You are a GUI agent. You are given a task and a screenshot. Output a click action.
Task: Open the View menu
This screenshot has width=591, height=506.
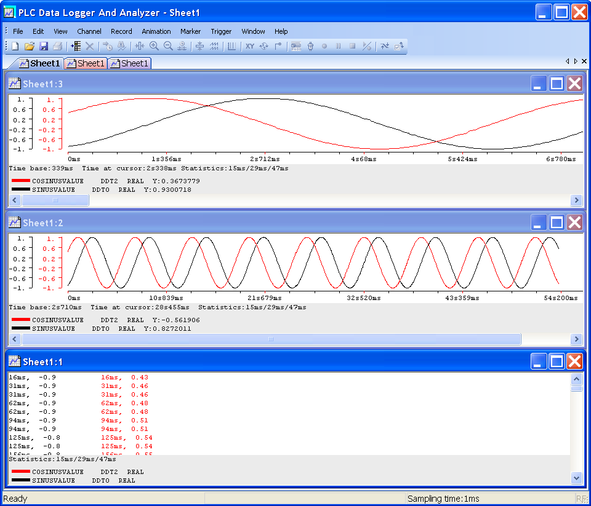(x=60, y=31)
